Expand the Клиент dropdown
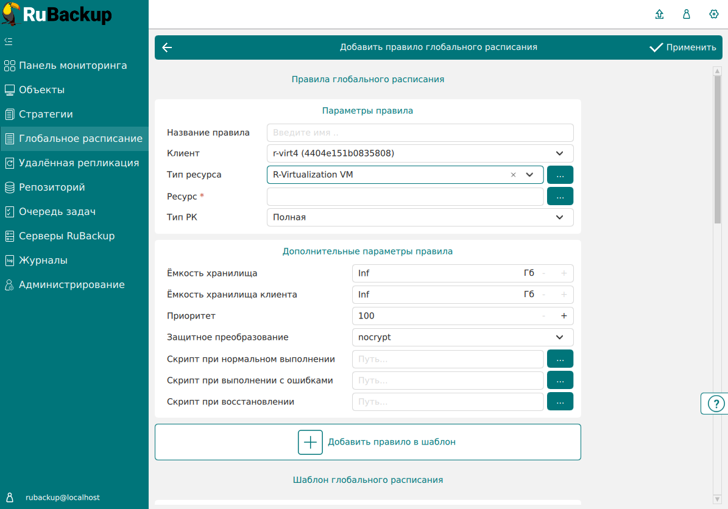The height and width of the screenshot is (509, 728). coord(559,153)
